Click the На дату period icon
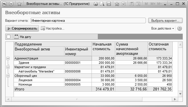 click(16, 37)
